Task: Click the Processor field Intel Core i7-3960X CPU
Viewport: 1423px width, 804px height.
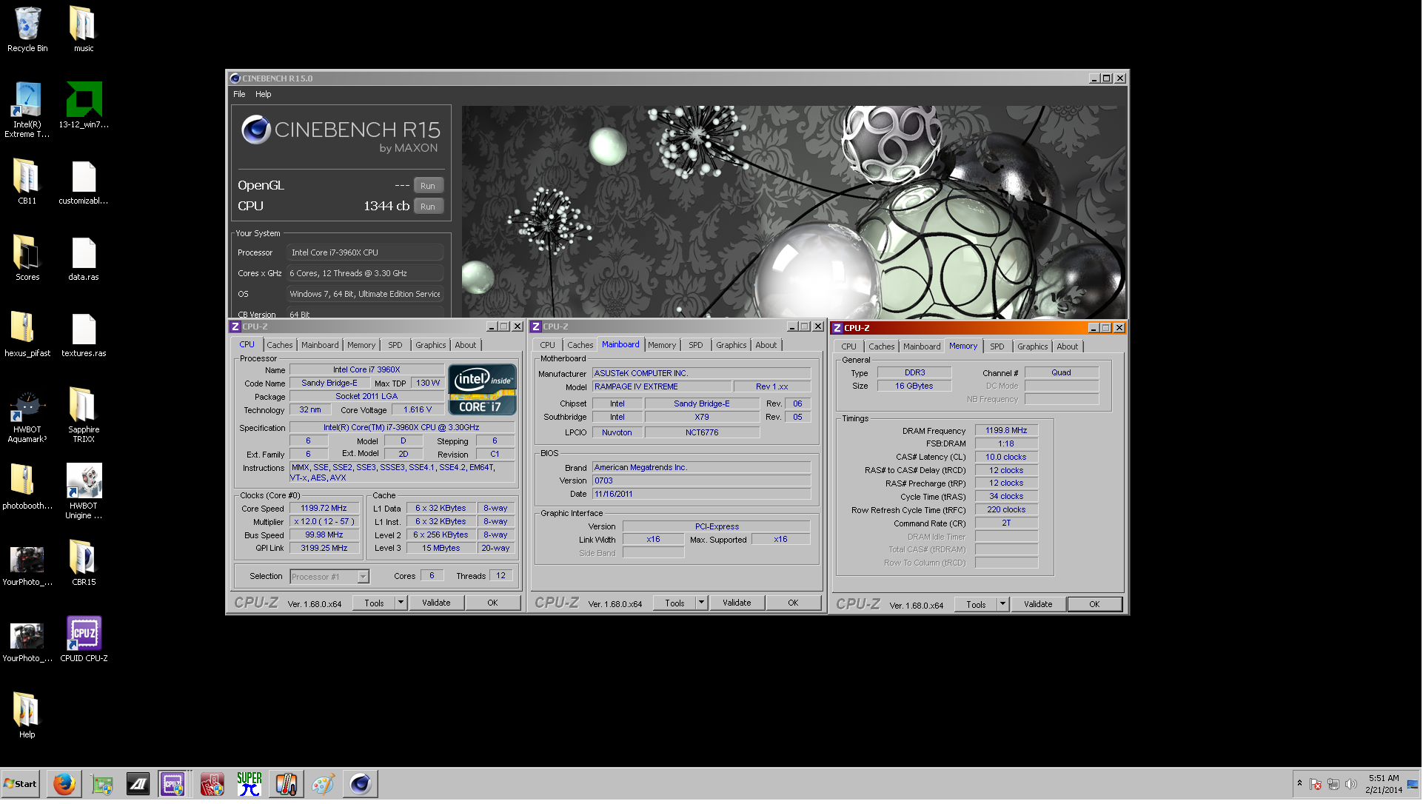Action: tap(366, 252)
